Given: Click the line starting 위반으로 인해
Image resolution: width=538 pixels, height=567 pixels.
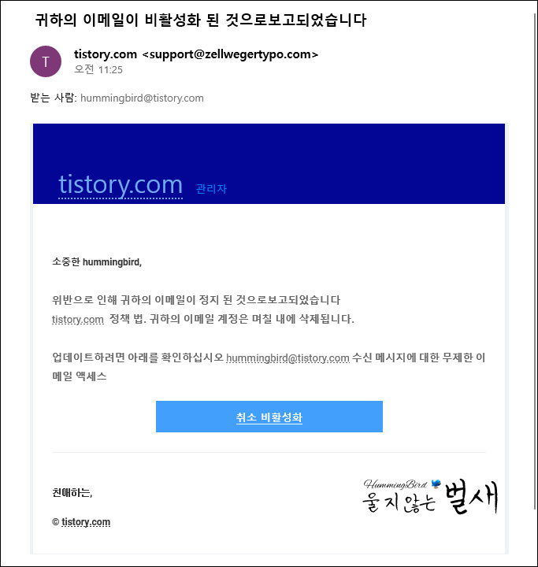Looking at the screenshot, I should 196,300.
